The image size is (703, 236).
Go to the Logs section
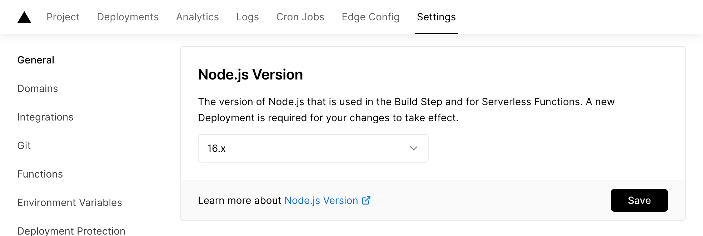point(247,17)
